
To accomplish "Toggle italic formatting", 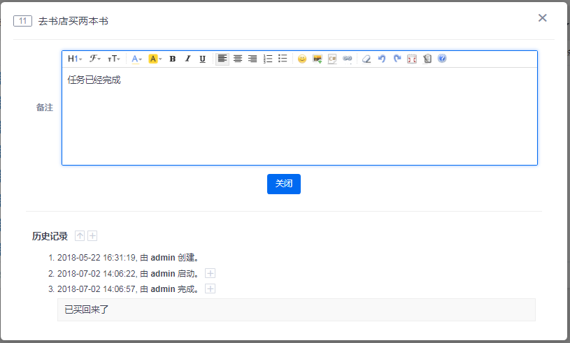I will coord(187,59).
